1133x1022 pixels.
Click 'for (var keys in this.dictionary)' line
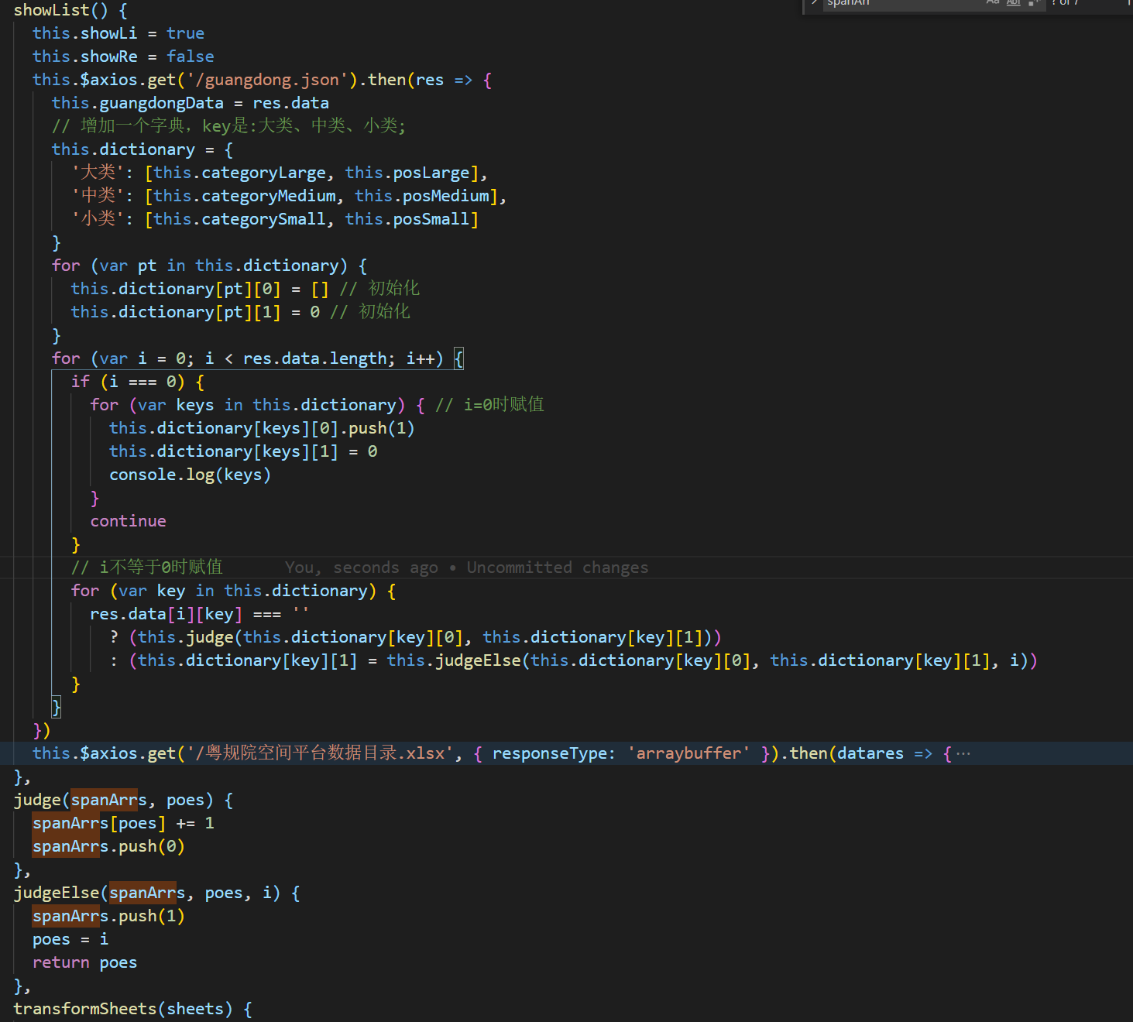coord(257,405)
